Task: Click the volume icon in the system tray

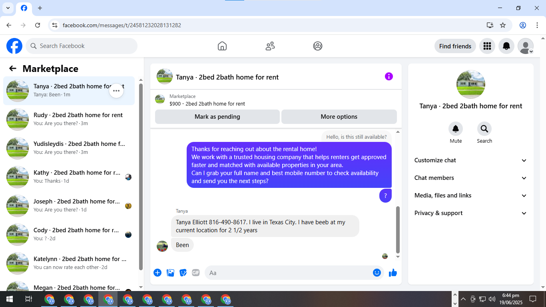Action: click(492, 299)
